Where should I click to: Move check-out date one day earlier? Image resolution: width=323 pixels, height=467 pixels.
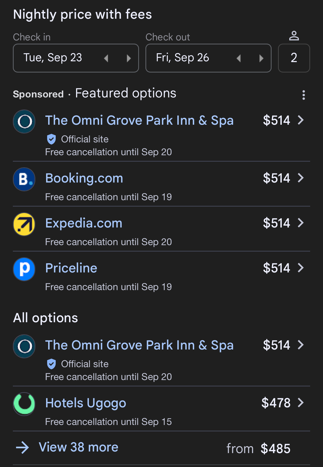point(239,58)
